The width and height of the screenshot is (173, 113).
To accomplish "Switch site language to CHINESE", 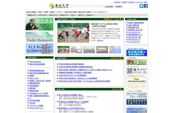I will (x=124, y=2).
